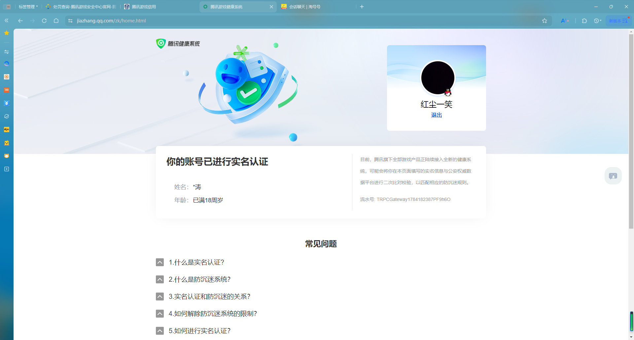Go forward to the next page
The width and height of the screenshot is (634, 340).
(x=32, y=20)
